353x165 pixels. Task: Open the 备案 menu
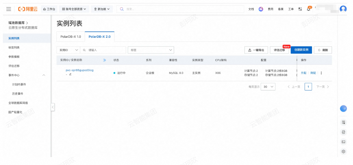point(280,9)
